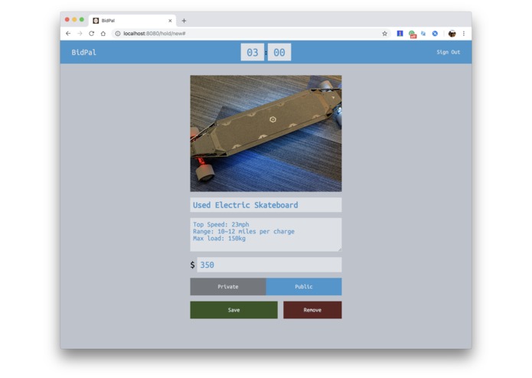Open the browser home icon
The width and height of the screenshot is (532, 378).
click(x=103, y=34)
